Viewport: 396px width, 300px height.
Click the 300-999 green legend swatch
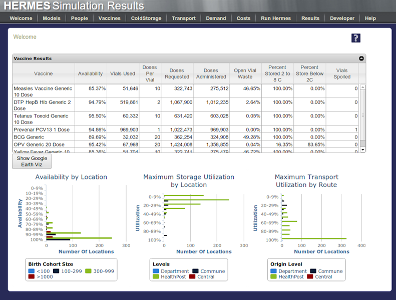(88, 271)
